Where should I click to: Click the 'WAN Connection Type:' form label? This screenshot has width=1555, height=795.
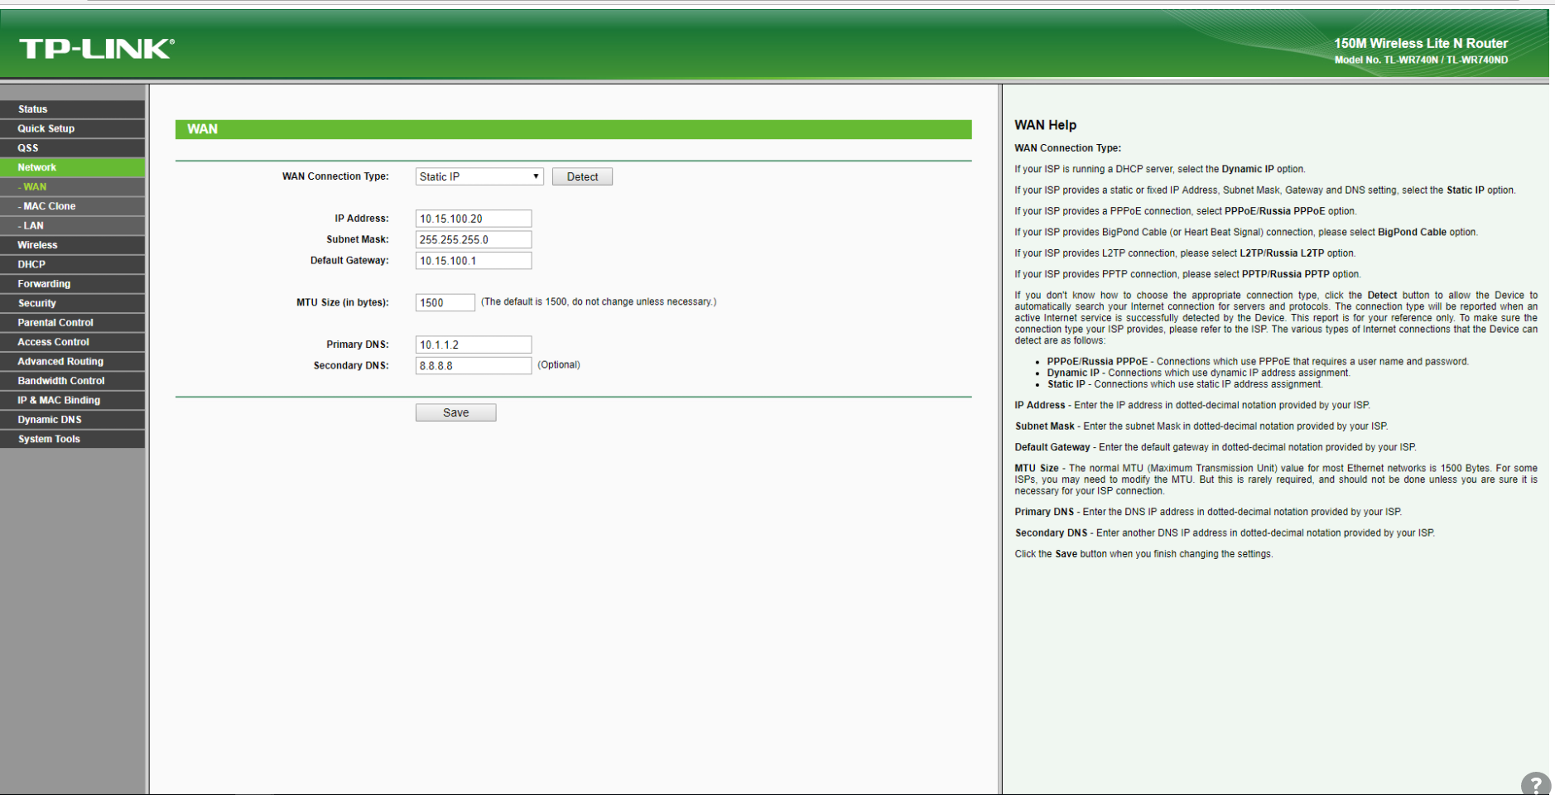click(x=335, y=176)
